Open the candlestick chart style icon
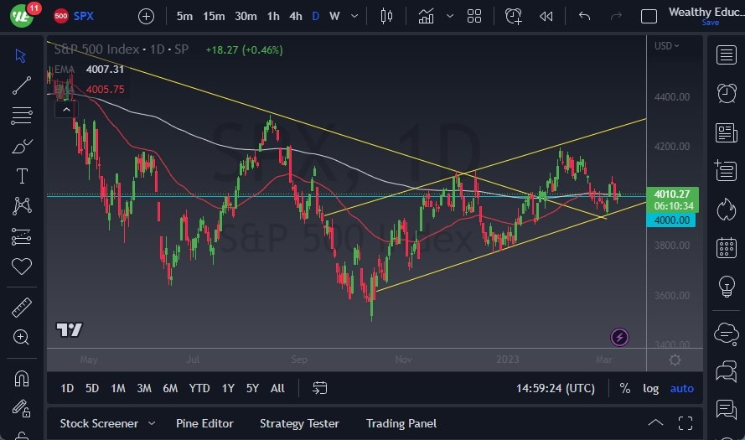Screen dimensions: 745x440 386,16
